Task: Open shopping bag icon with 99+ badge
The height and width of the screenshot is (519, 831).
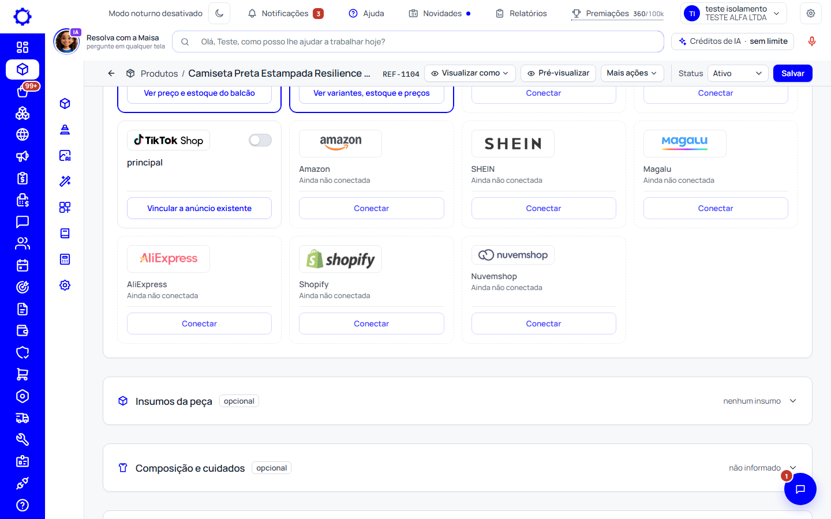Action: click(x=23, y=91)
